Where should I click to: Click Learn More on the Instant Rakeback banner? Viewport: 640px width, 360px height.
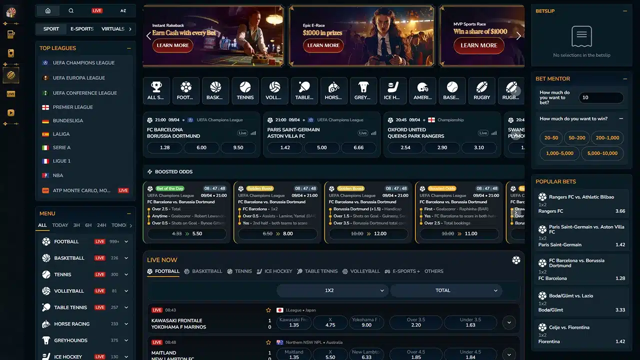pyautogui.click(x=172, y=45)
